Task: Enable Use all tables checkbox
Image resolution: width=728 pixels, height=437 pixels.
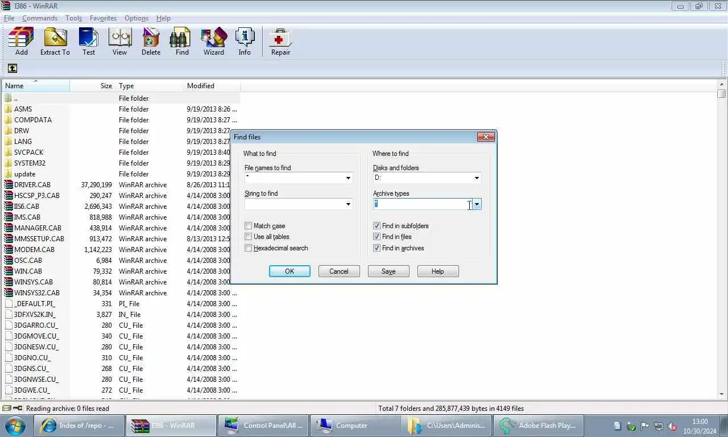Action: (248, 237)
